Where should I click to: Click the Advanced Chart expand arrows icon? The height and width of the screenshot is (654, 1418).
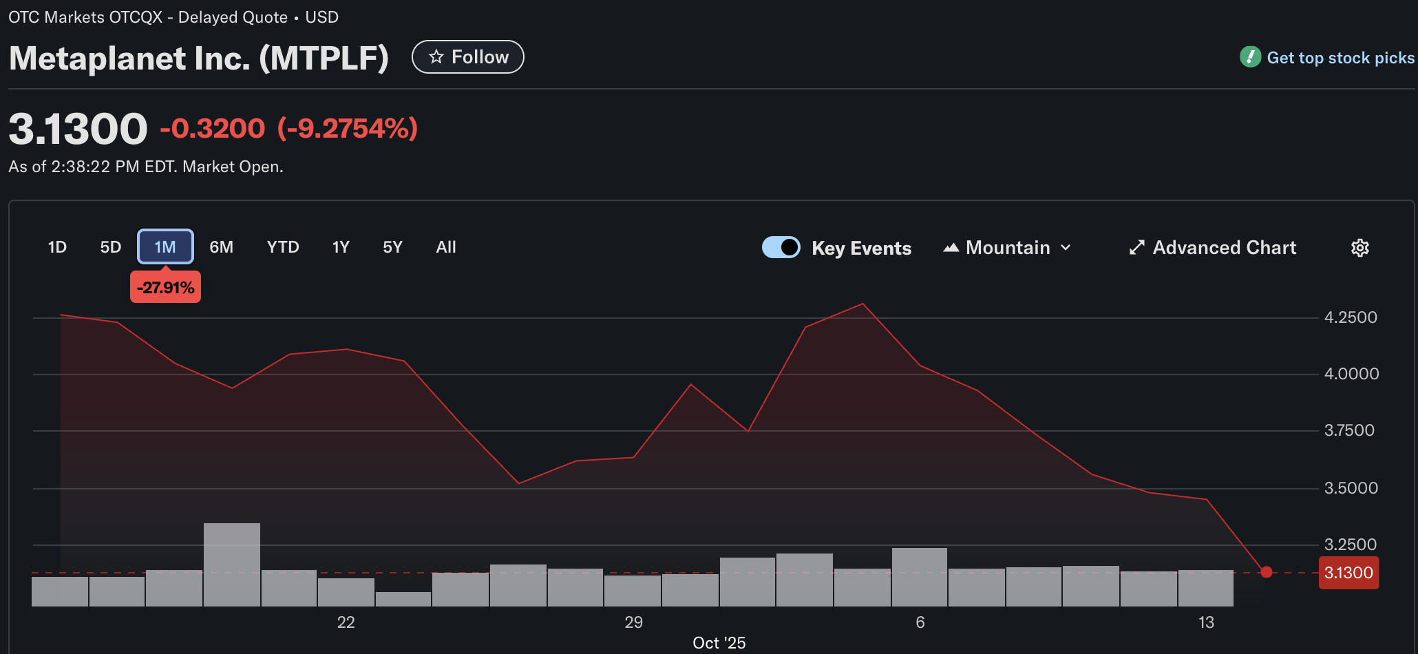pyautogui.click(x=1136, y=248)
